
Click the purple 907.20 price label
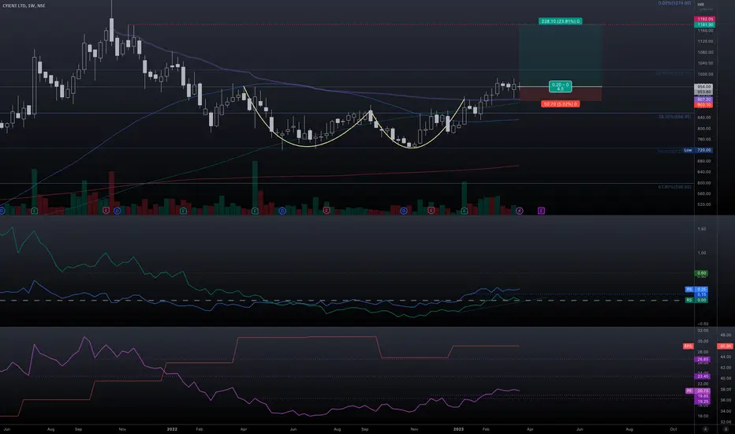(x=703, y=99)
